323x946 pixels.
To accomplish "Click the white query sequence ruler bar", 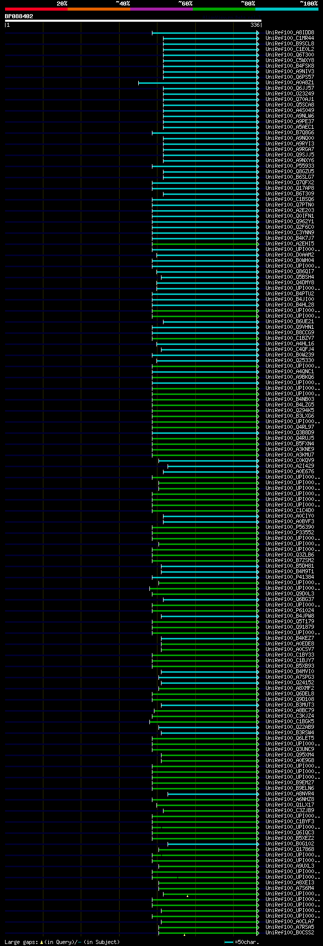I will 133,21.
